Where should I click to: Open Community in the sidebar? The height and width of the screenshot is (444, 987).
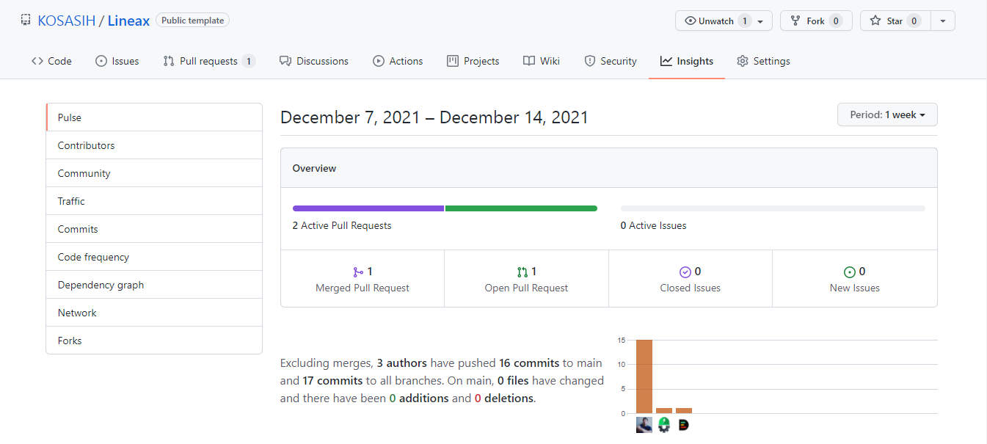click(x=154, y=173)
